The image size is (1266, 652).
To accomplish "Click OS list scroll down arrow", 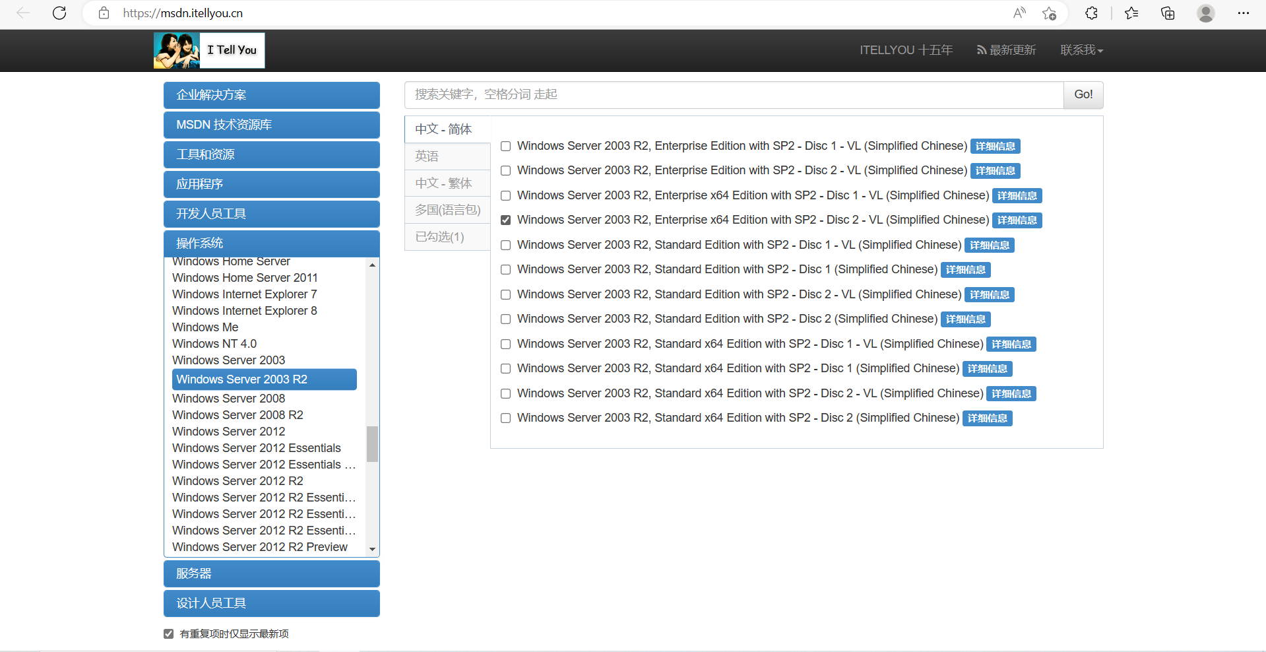I will (373, 549).
